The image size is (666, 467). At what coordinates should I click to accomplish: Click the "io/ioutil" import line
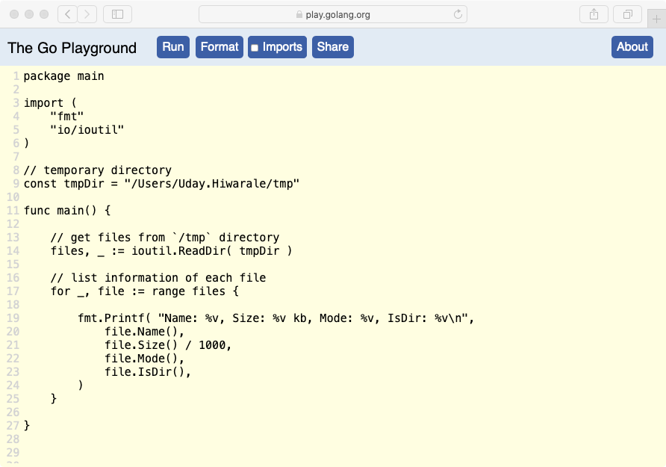pos(87,129)
